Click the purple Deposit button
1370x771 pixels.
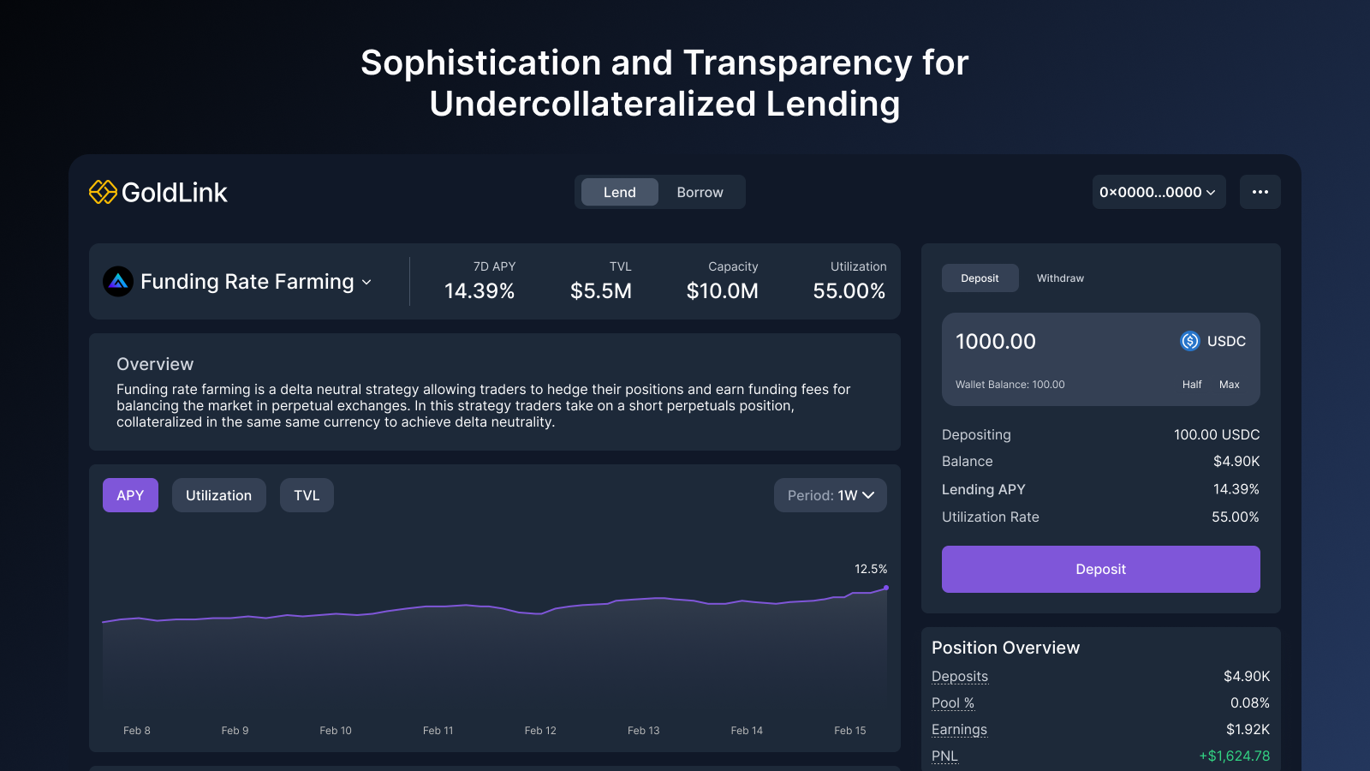tap(1100, 569)
